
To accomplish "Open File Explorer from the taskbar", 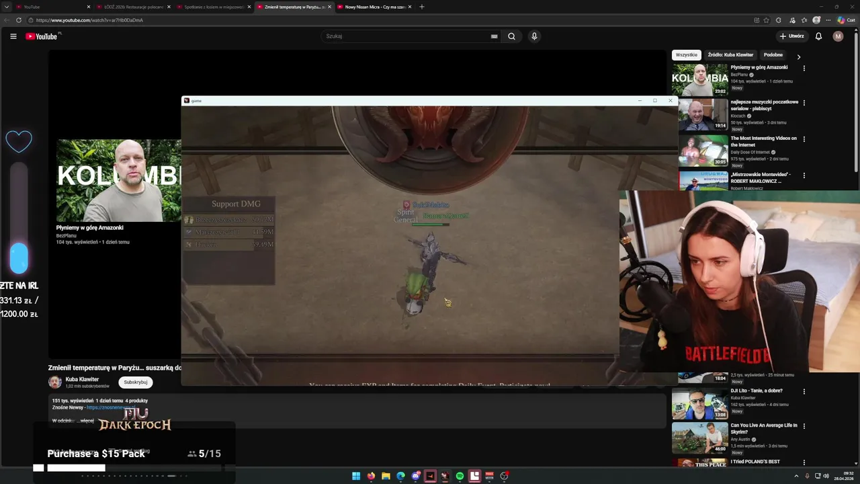I will point(386,476).
